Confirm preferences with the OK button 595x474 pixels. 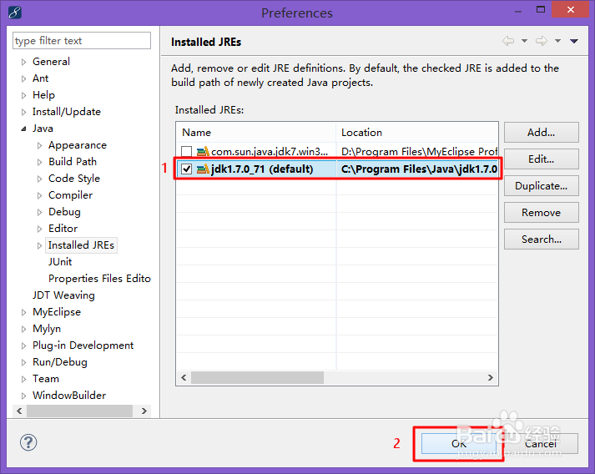tap(458, 444)
